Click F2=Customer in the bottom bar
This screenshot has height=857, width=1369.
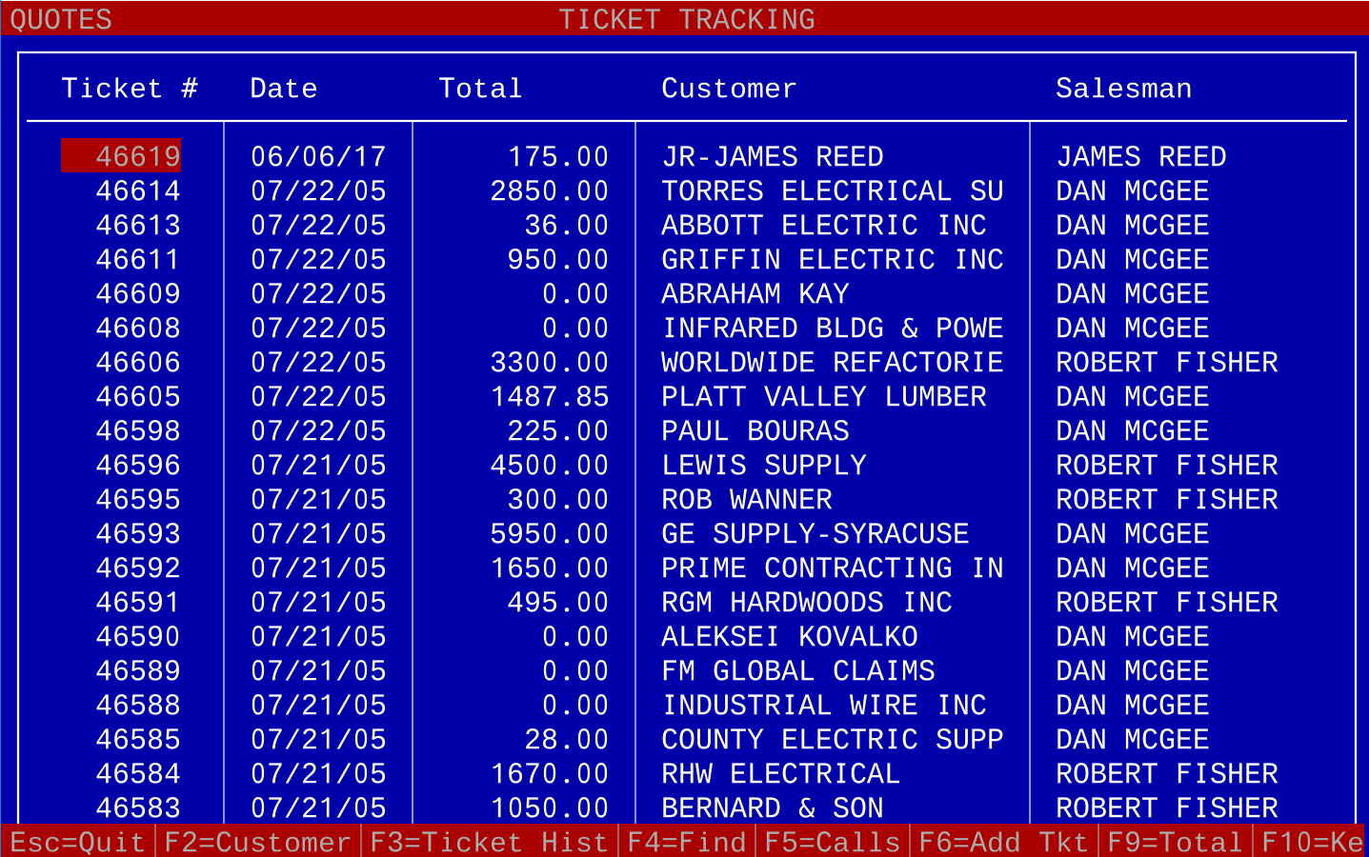pos(257,842)
